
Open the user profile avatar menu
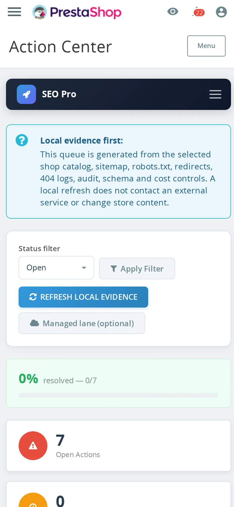click(x=221, y=12)
